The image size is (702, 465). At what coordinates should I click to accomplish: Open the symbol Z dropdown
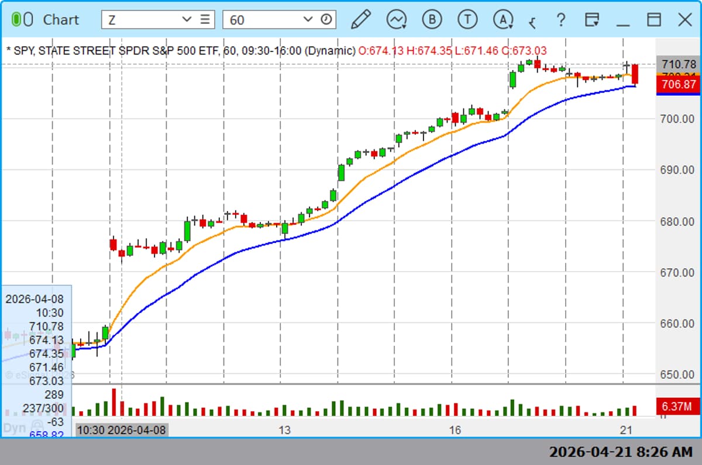point(186,19)
